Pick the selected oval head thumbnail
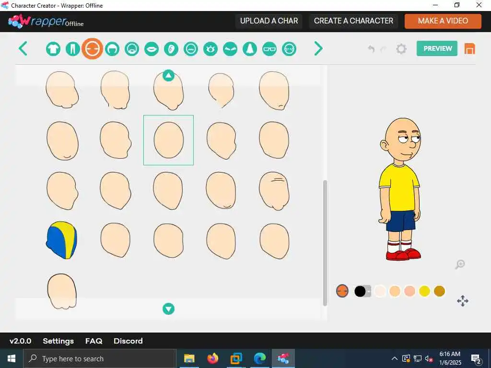 point(168,140)
